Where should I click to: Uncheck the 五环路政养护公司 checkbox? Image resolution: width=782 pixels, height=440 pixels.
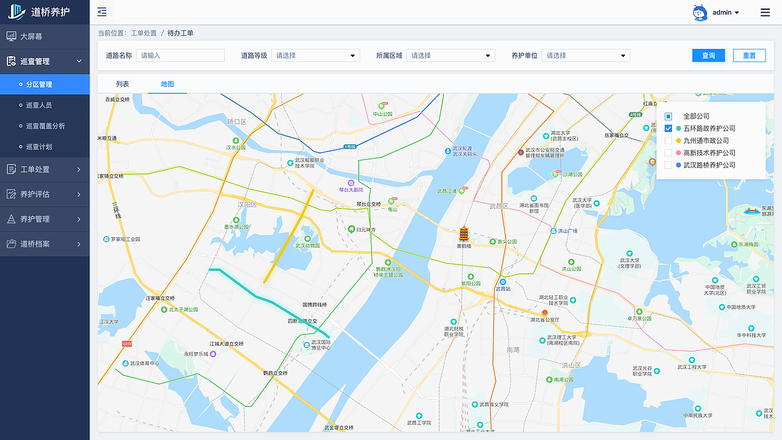668,128
